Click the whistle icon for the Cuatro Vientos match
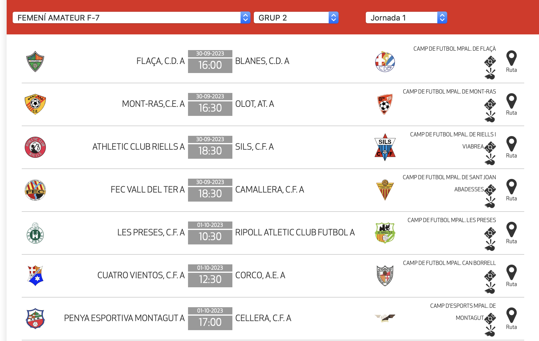The image size is (539, 341). (490, 288)
